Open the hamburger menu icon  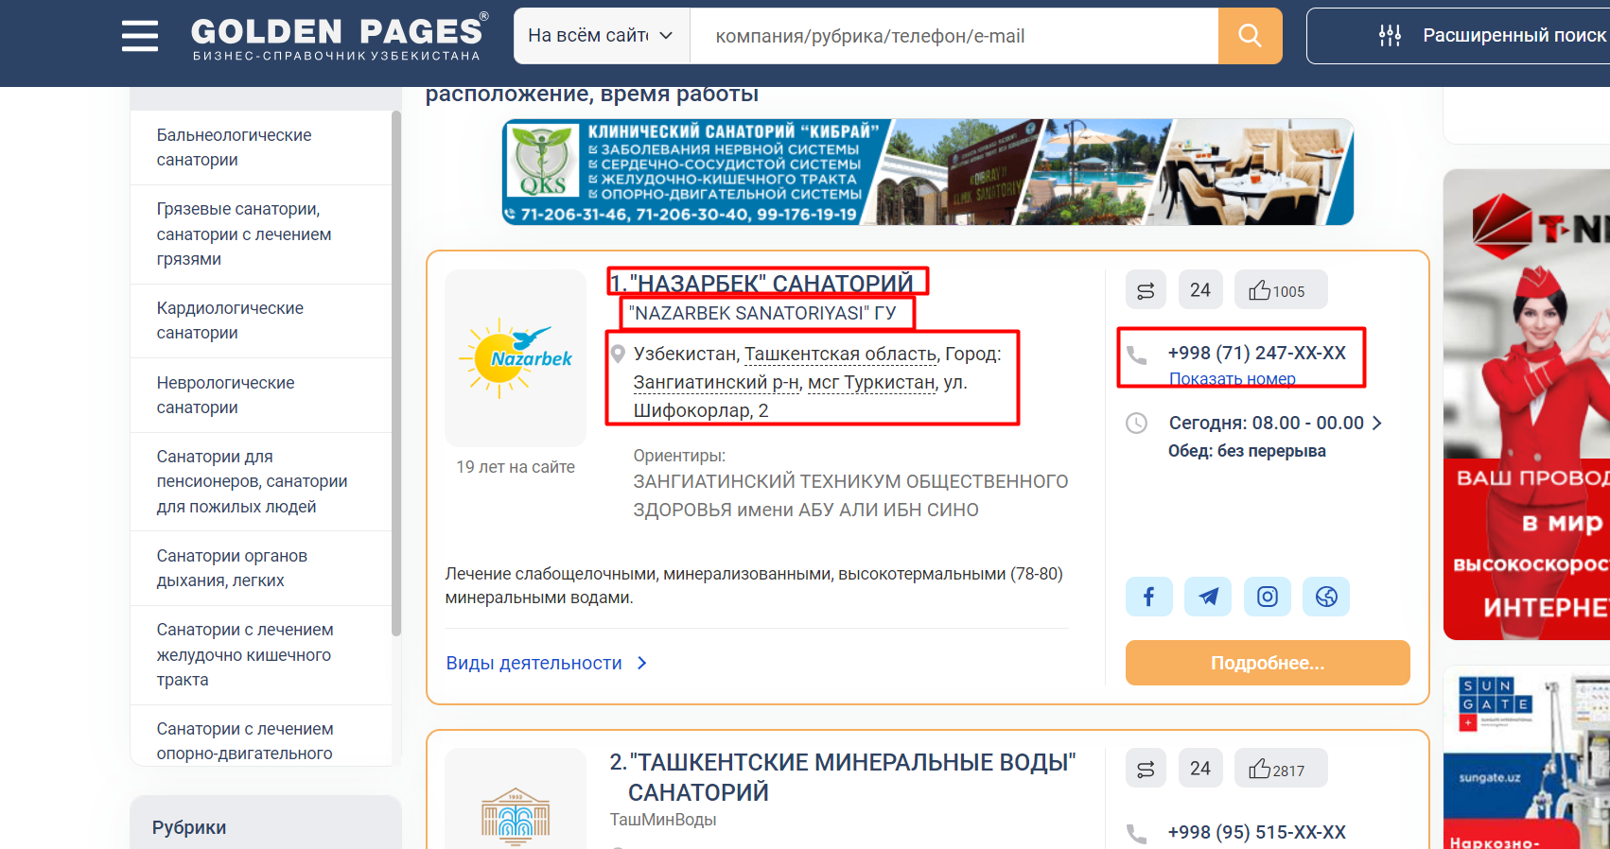click(x=140, y=36)
